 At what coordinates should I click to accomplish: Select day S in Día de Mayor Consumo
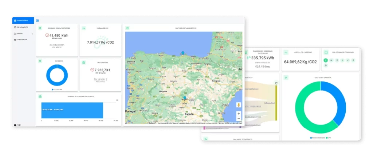[x=353, y=60]
